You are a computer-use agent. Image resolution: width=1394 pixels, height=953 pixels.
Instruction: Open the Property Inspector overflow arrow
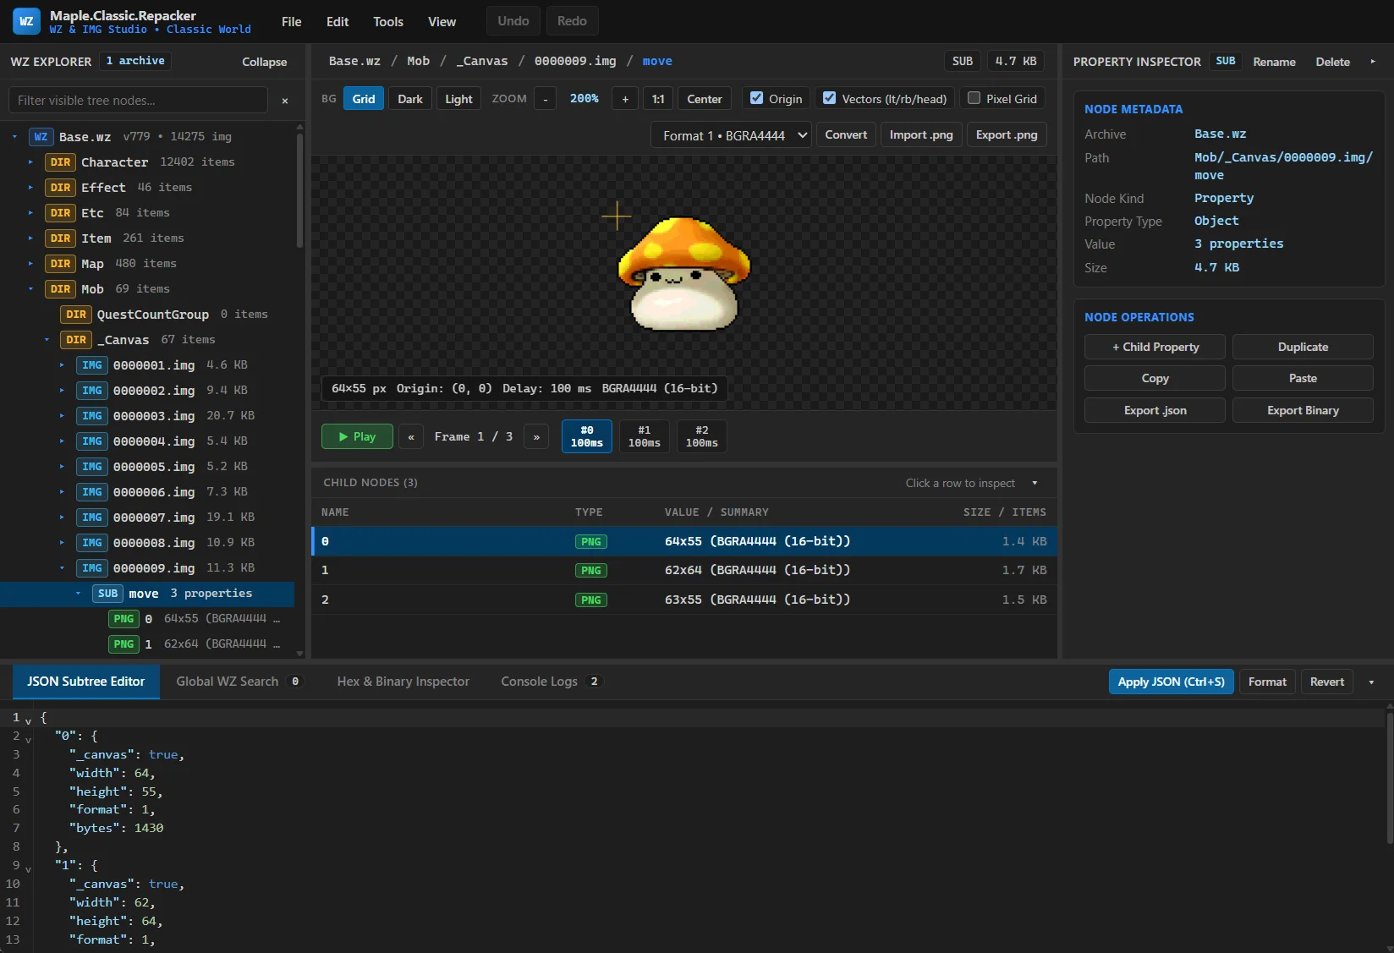1373,62
